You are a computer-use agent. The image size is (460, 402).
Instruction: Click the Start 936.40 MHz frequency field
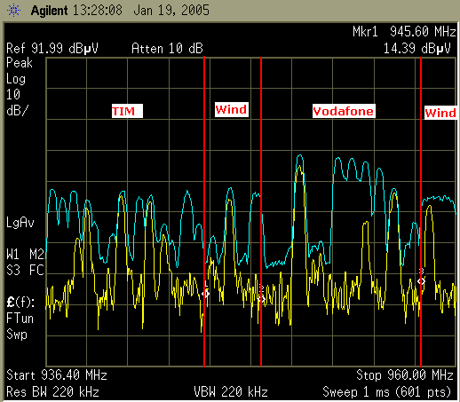pos(57,375)
